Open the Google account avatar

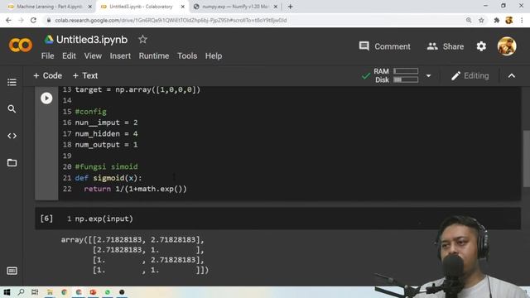[506, 46]
